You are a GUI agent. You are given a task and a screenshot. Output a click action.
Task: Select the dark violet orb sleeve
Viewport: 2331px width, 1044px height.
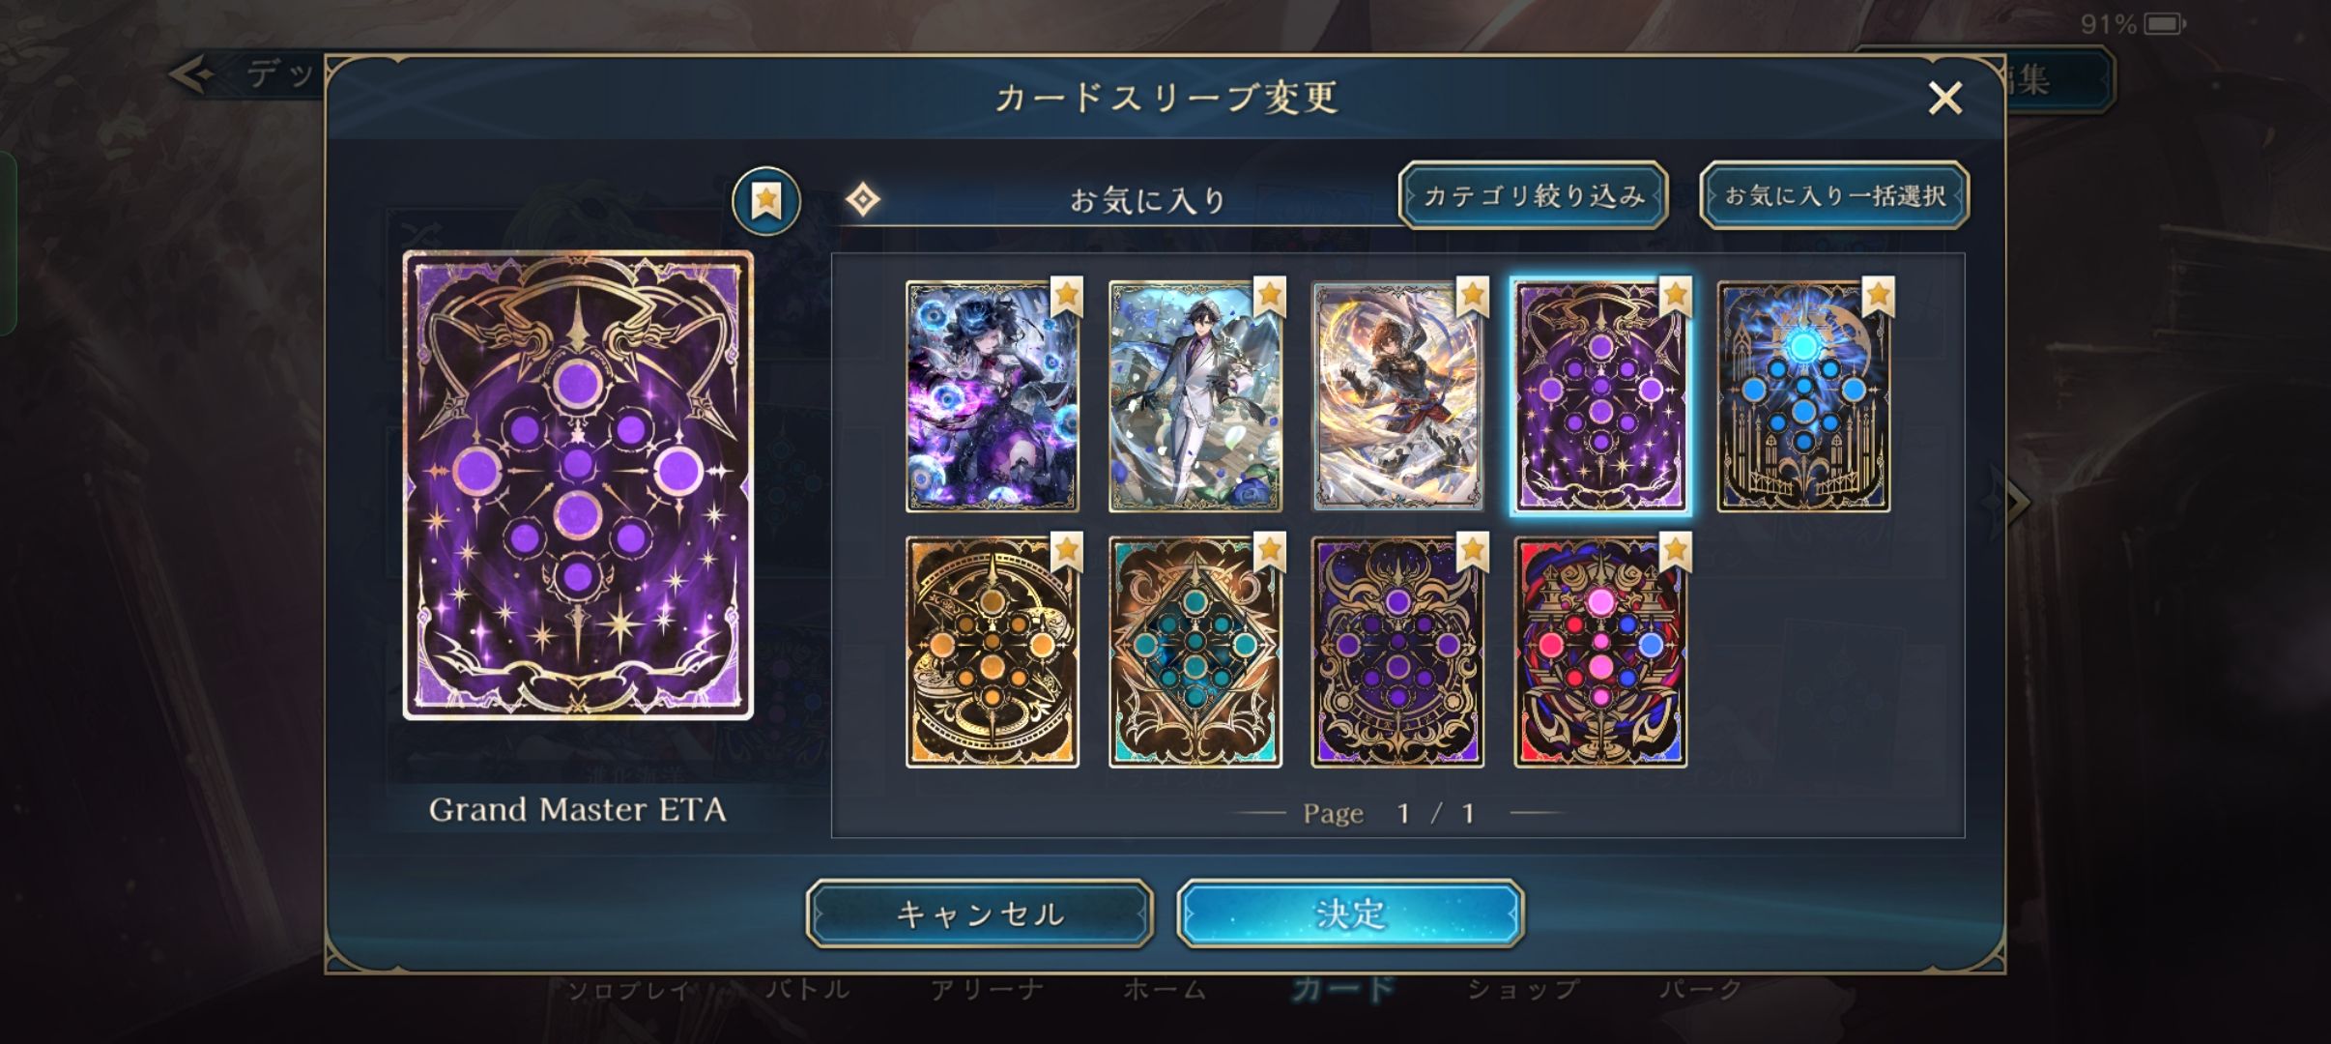coord(1397,652)
